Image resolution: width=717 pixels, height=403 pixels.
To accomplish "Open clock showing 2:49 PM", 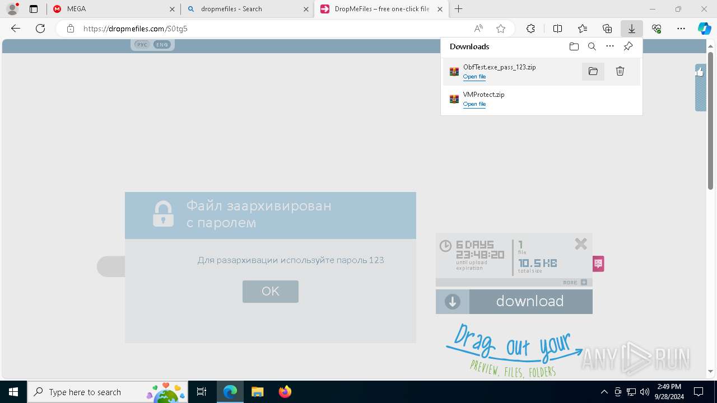I will [x=669, y=392].
